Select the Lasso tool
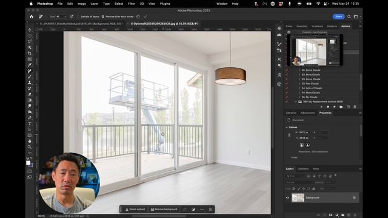 (x=30, y=41)
